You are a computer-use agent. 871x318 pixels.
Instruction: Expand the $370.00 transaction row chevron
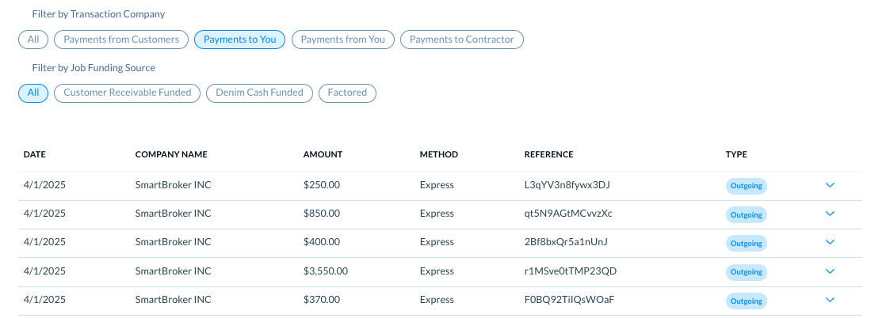point(830,300)
